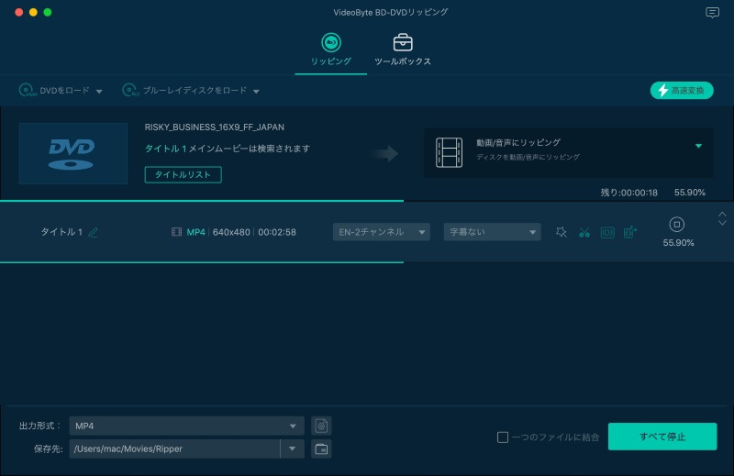Screen dimensions: 734x476
Task: Open the ID3 metadata editor icon
Action: pyautogui.click(x=607, y=232)
